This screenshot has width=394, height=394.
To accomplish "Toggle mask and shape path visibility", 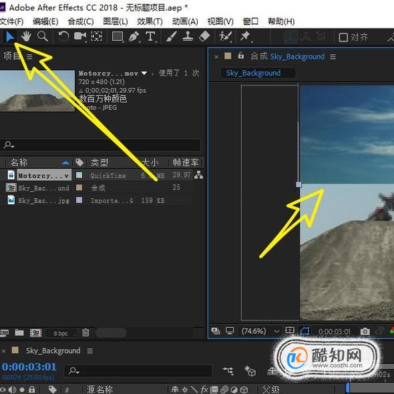I will tap(305, 331).
